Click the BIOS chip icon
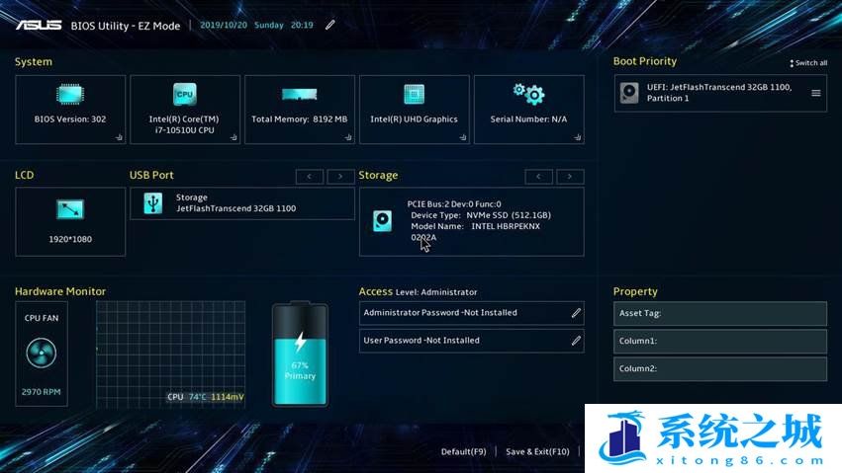 70,94
